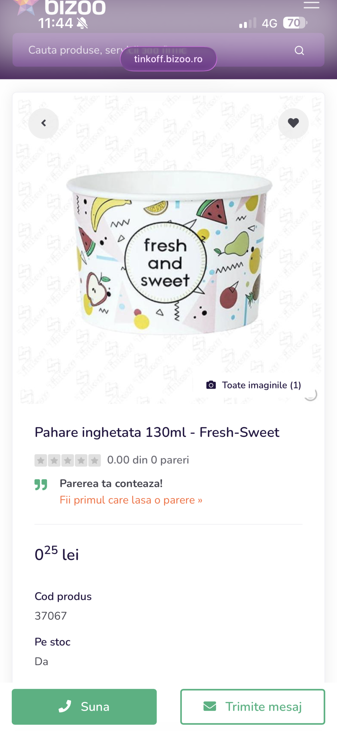
Task: Tap the muted bell status icon
Action: click(x=82, y=23)
